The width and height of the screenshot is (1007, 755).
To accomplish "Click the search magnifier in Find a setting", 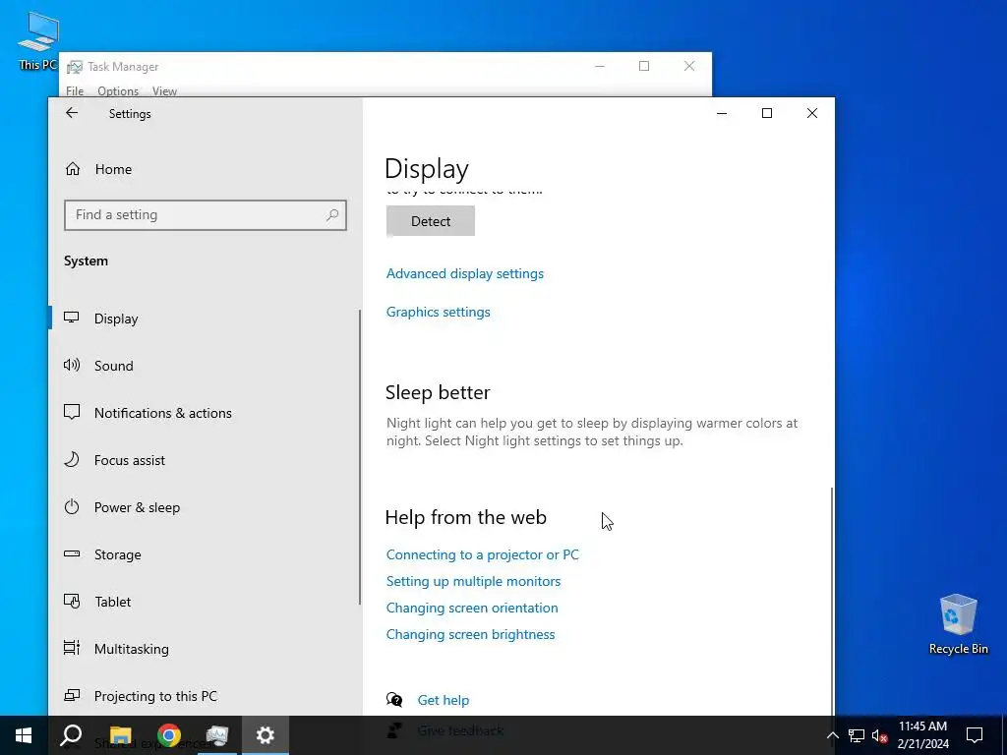I will tap(332, 215).
